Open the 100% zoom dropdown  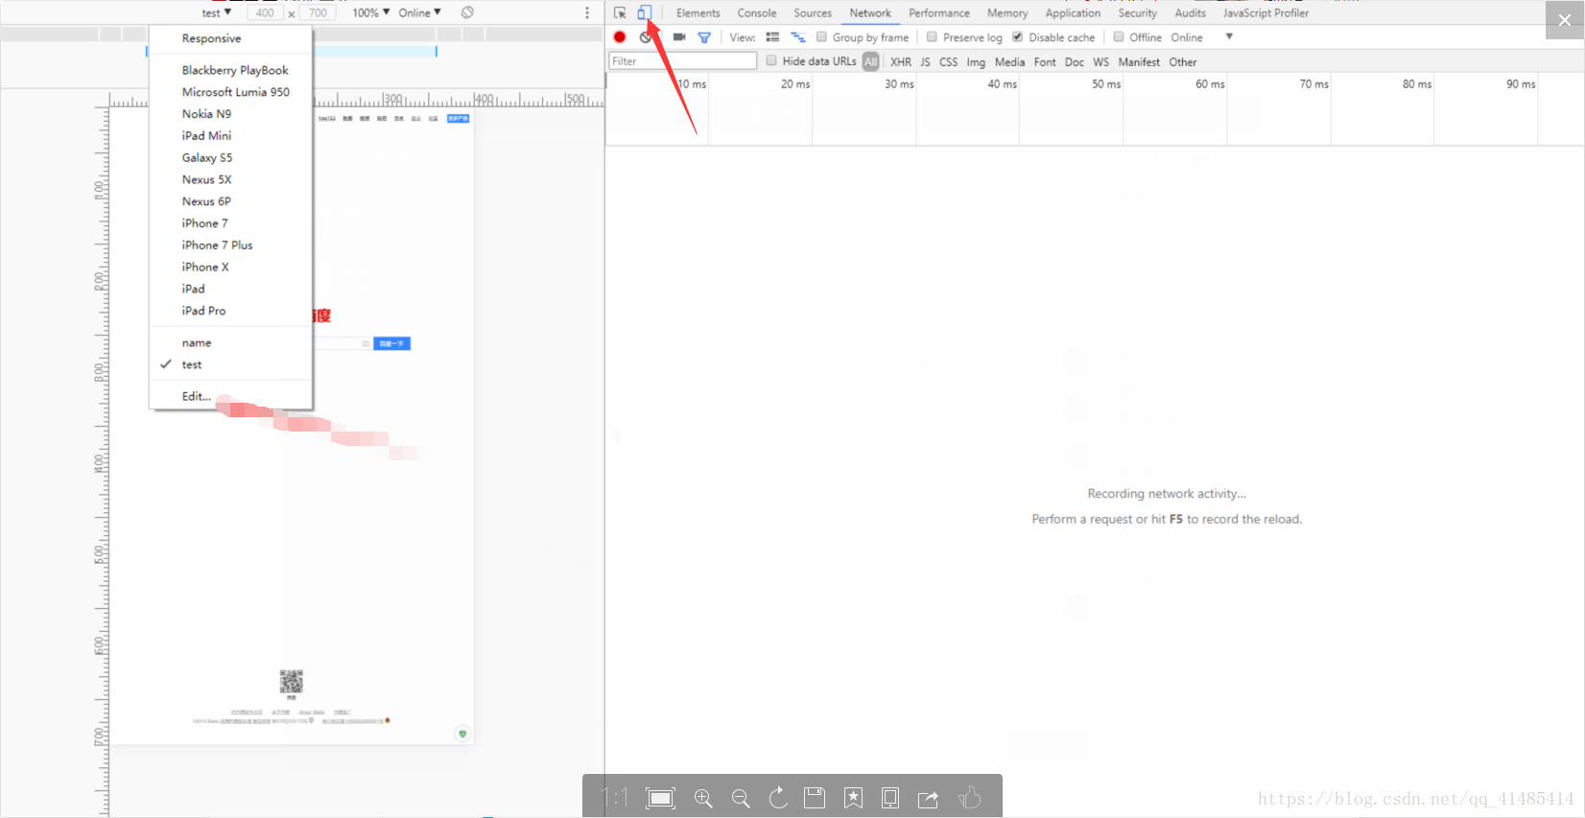coord(370,12)
